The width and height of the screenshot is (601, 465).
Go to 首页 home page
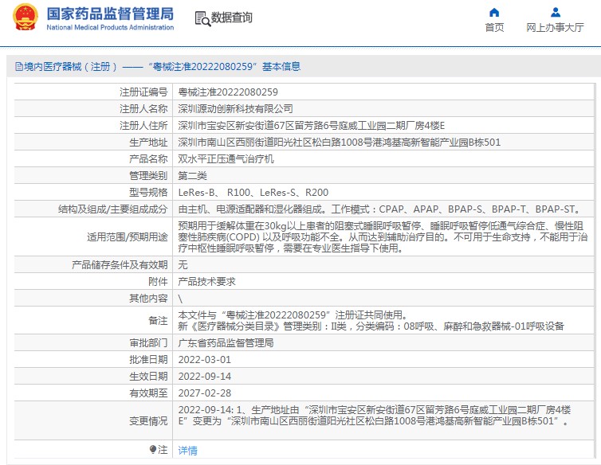(x=494, y=28)
